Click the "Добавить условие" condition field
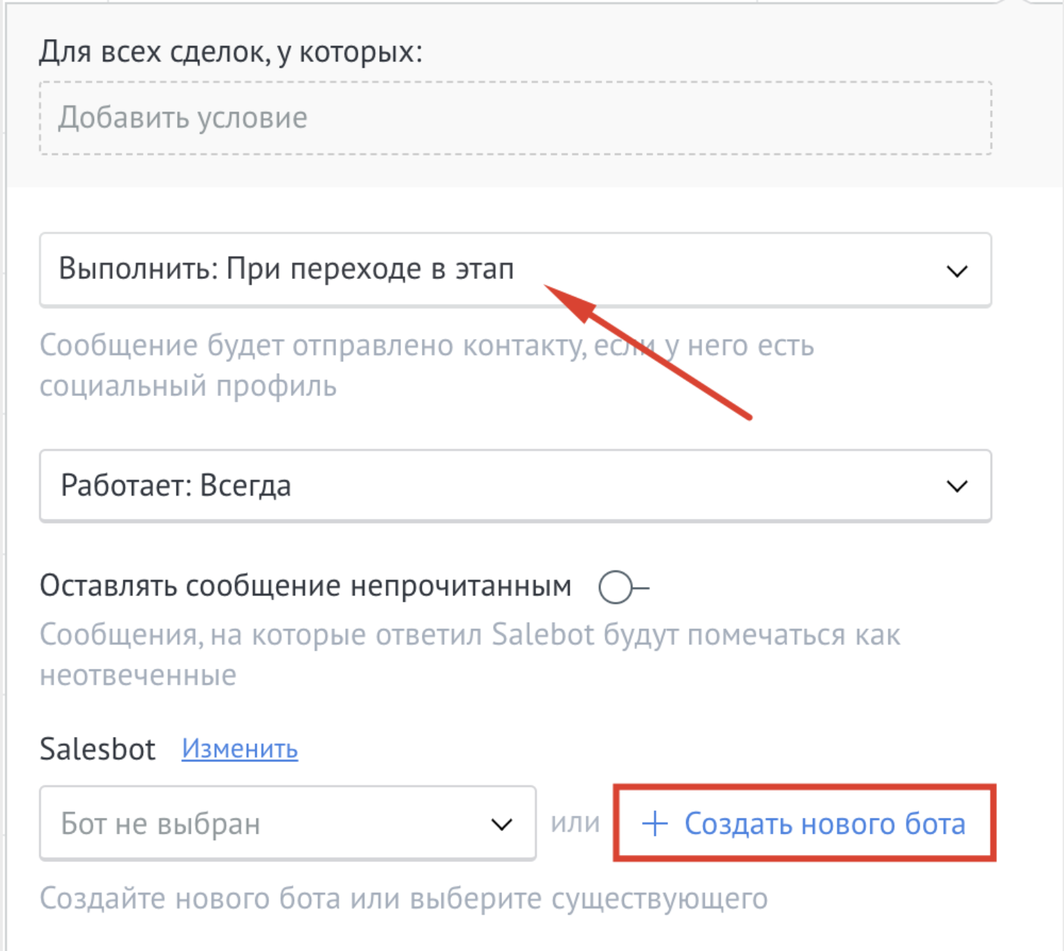 pyautogui.click(x=515, y=118)
